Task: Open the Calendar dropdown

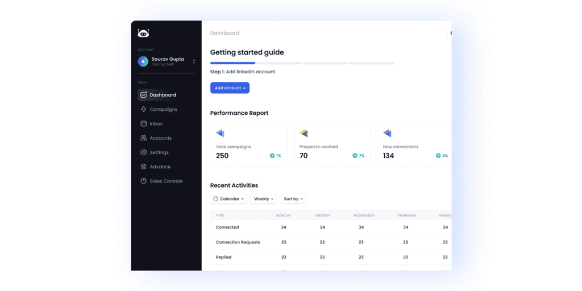Action: coord(228,199)
